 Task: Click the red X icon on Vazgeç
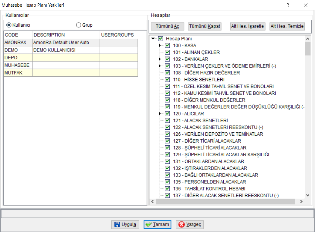click(181, 224)
